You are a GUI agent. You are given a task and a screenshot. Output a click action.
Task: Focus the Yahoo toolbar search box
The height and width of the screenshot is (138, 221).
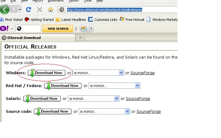click(28, 29)
